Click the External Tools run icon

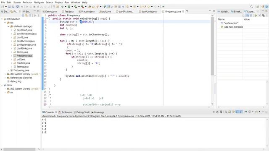pos(82,7)
